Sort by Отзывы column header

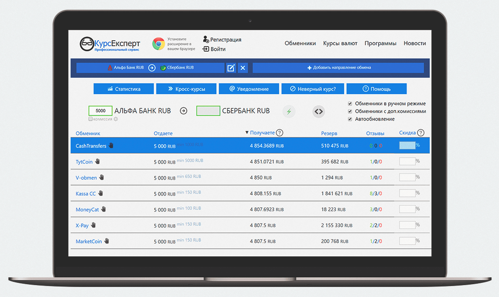pyautogui.click(x=375, y=133)
